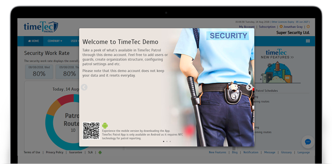
Task: Click the power logout icon
Action: tap(308, 27)
